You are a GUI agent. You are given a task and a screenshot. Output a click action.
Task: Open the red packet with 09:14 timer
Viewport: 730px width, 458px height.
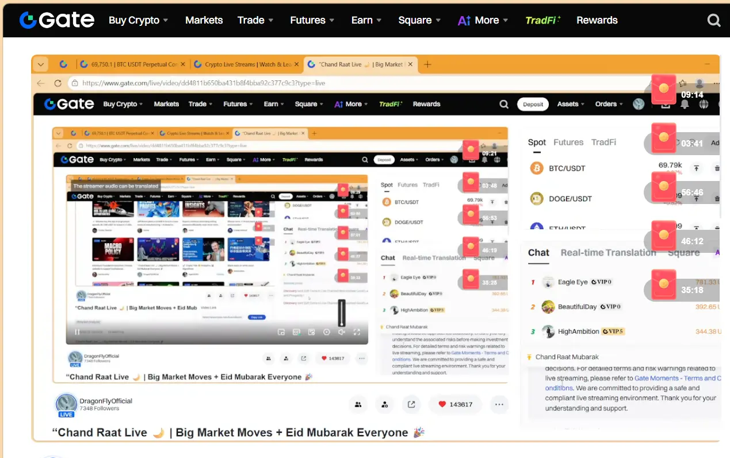pyautogui.click(x=663, y=89)
